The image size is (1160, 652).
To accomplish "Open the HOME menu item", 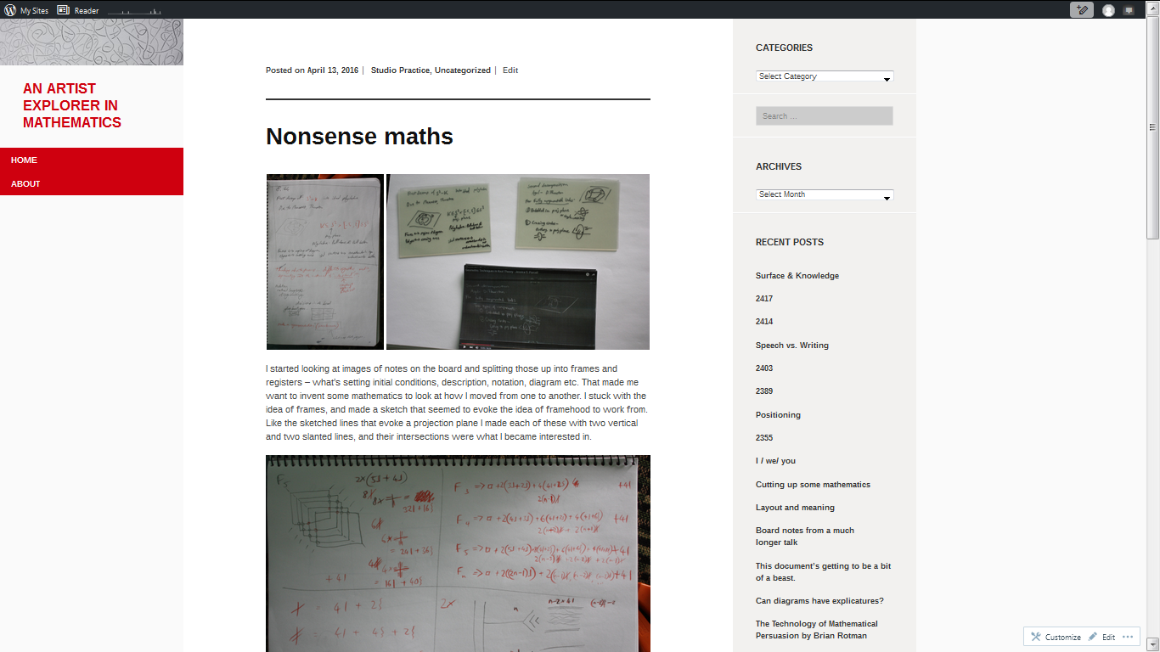I will click(24, 160).
